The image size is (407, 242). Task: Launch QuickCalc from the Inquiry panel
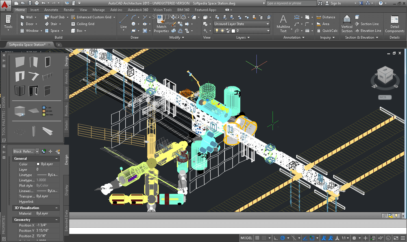tap(327, 31)
